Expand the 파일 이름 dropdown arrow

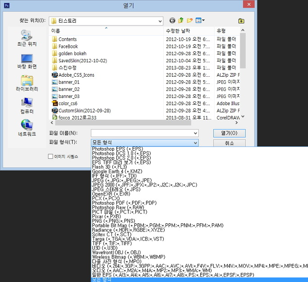pos(195,133)
